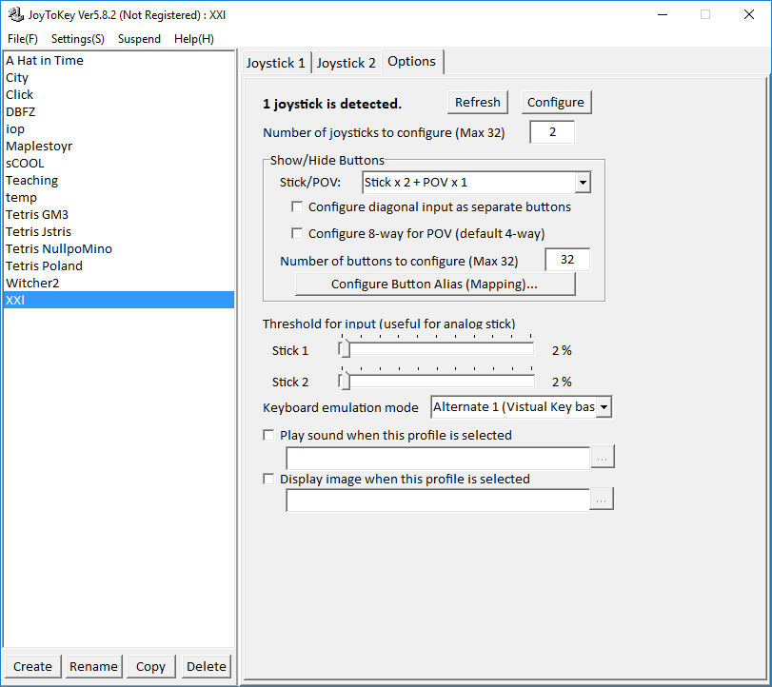Close the JoyToKey window
Screen dimensions: 772x687
pos(749,15)
